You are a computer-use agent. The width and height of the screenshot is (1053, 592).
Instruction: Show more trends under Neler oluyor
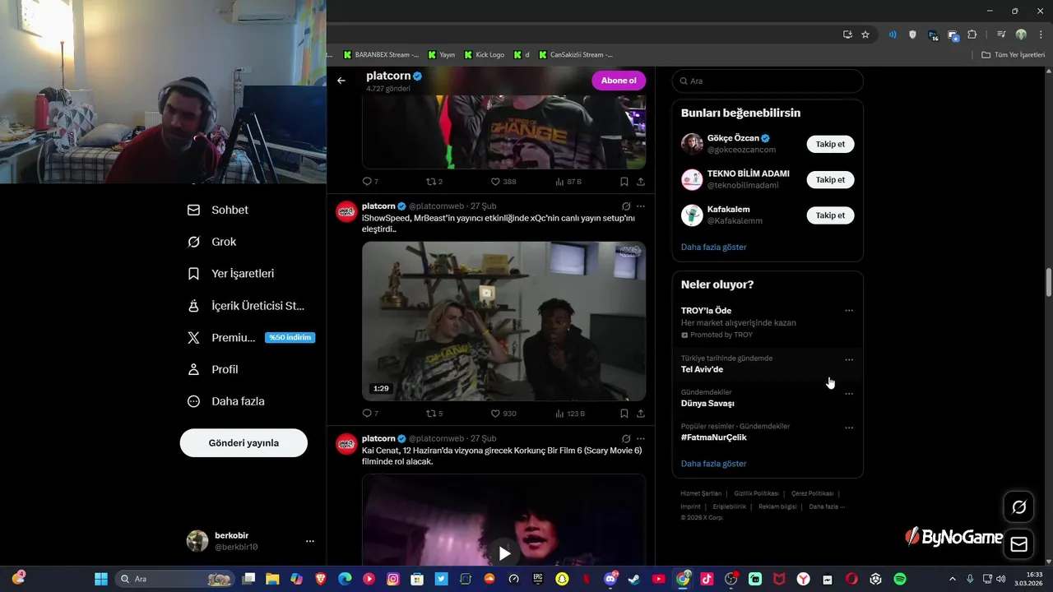[713, 464]
